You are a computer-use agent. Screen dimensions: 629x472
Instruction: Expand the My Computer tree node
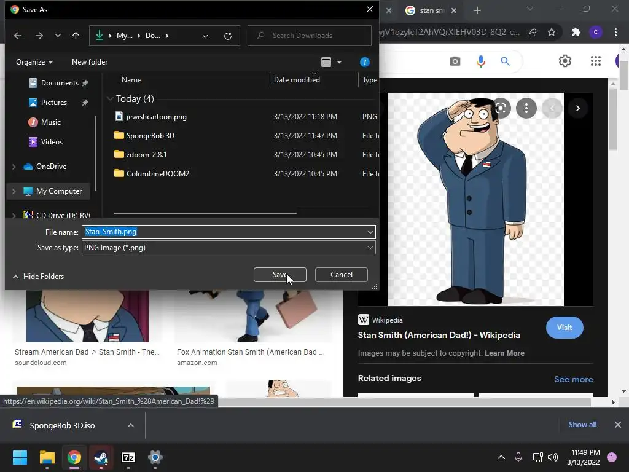[14, 192]
